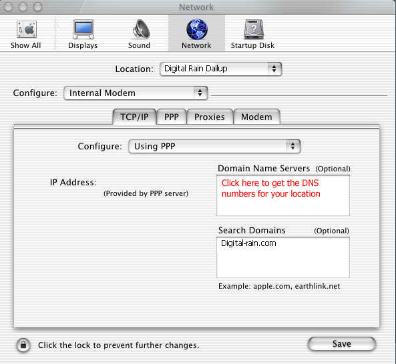
Task: Open the Internal Modem configure dropdown
Action: coord(136,93)
